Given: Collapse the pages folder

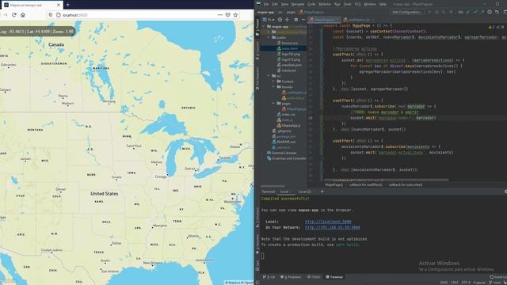Looking at the screenshot, I should 273,104.
